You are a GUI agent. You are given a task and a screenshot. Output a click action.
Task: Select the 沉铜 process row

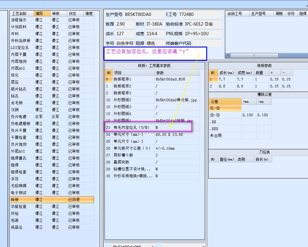click(52, 110)
